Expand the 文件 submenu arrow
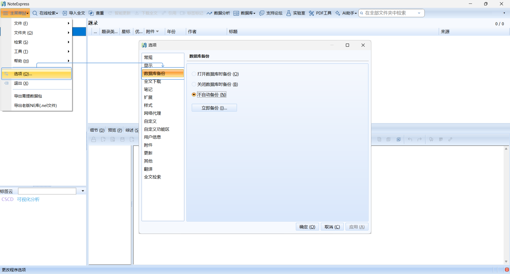 click(69, 23)
